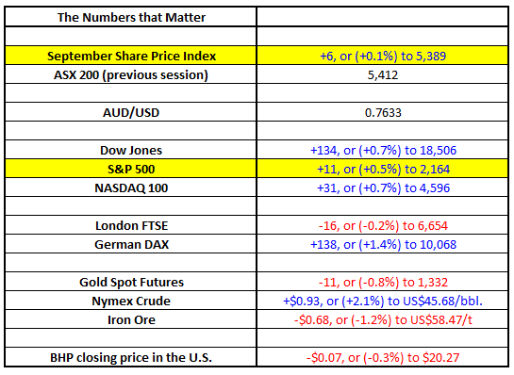Select the German DAX 10,068 value
514x375 pixels.
[383, 244]
